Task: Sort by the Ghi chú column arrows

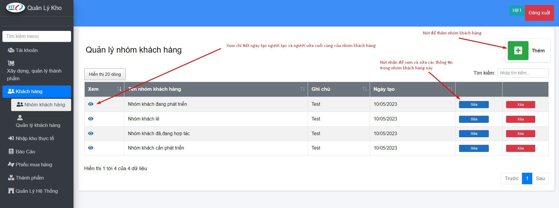Action: tap(365, 89)
